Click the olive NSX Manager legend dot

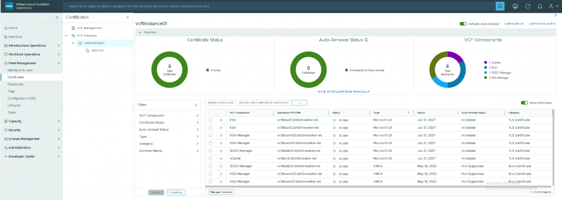pos(485,78)
